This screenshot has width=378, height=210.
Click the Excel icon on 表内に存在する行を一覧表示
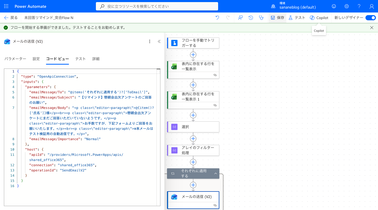point(174,66)
